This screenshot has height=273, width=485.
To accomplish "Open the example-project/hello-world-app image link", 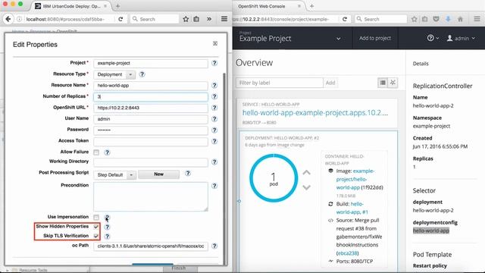I will pos(355,179).
